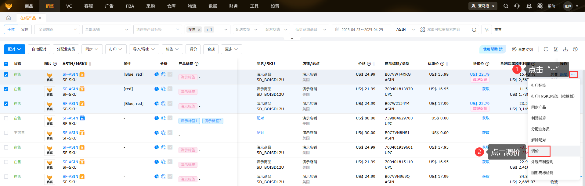Toggle the select-all header checkbox
The width and height of the screenshot is (585, 186).
(x=6, y=64)
